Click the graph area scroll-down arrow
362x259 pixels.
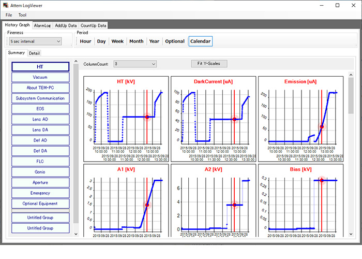(x=351, y=234)
